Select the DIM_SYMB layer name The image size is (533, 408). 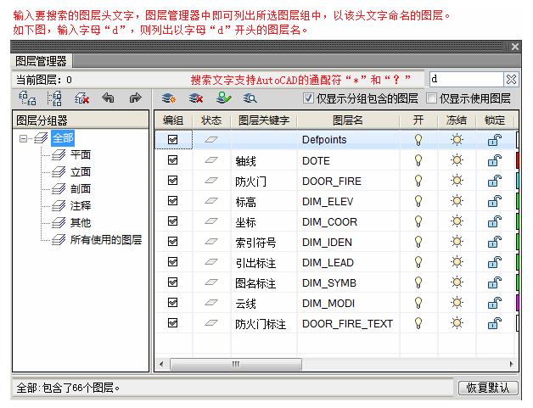329,283
